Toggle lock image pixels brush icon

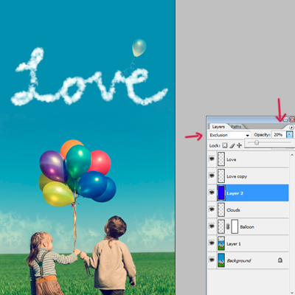[x=232, y=145]
